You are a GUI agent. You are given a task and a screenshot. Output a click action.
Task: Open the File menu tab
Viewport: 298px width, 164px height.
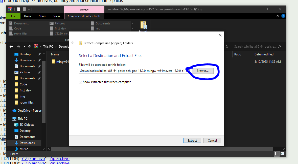[x=13, y=16]
